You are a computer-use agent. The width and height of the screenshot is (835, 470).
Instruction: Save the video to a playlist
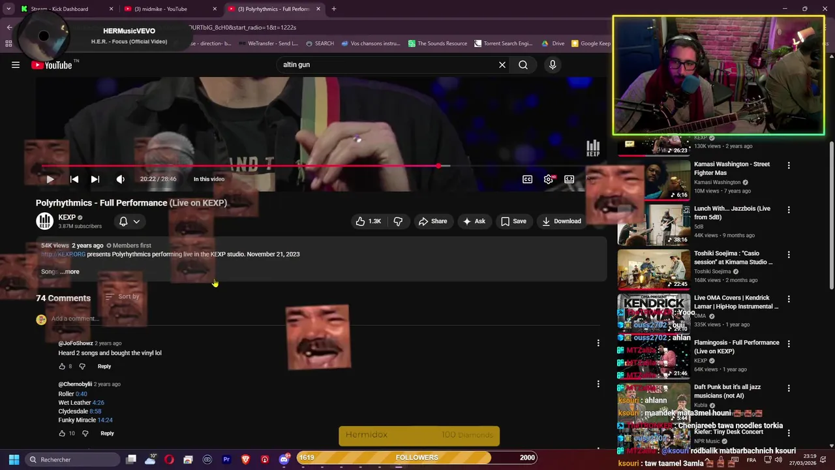tap(513, 221)
